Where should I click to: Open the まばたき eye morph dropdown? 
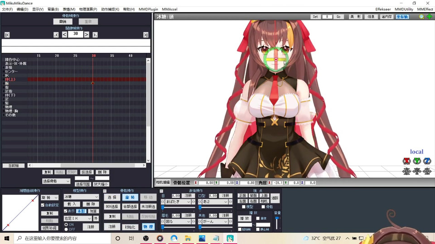[178, 202]
